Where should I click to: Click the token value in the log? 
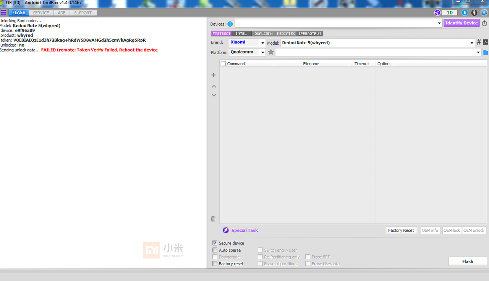(x=79, y=40)
